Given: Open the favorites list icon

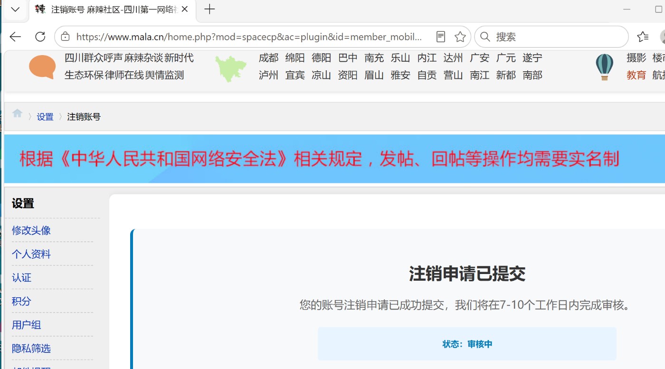Looking at the screenshot, I should click(643, 37).
